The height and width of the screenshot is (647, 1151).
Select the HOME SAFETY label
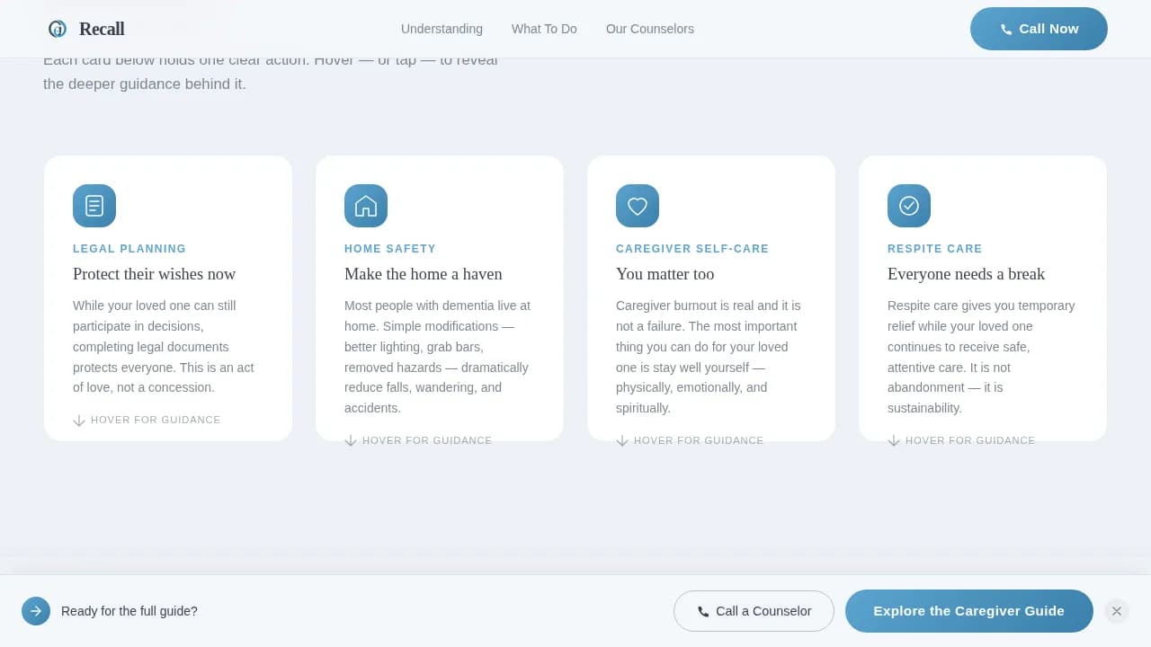tap(390, 249)
